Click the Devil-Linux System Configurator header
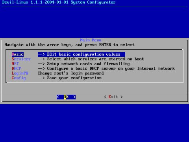This screenshot has width=189, height=142. pyautogui.click(x=59, y=2)
